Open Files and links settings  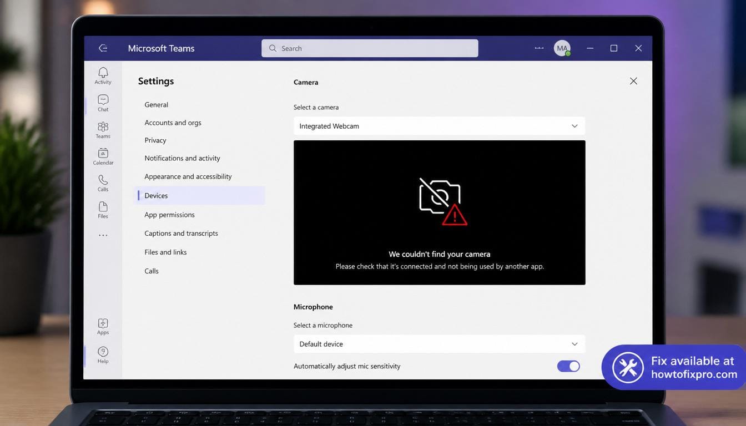pos(165,252)
